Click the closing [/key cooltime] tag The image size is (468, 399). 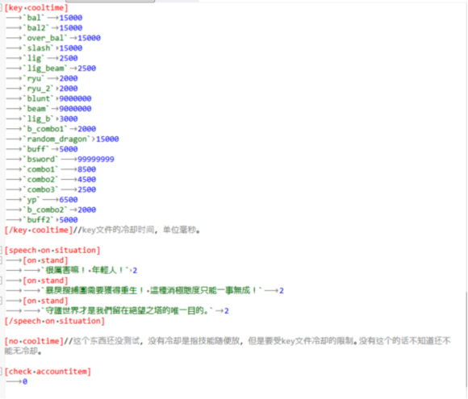pos(39,231)
